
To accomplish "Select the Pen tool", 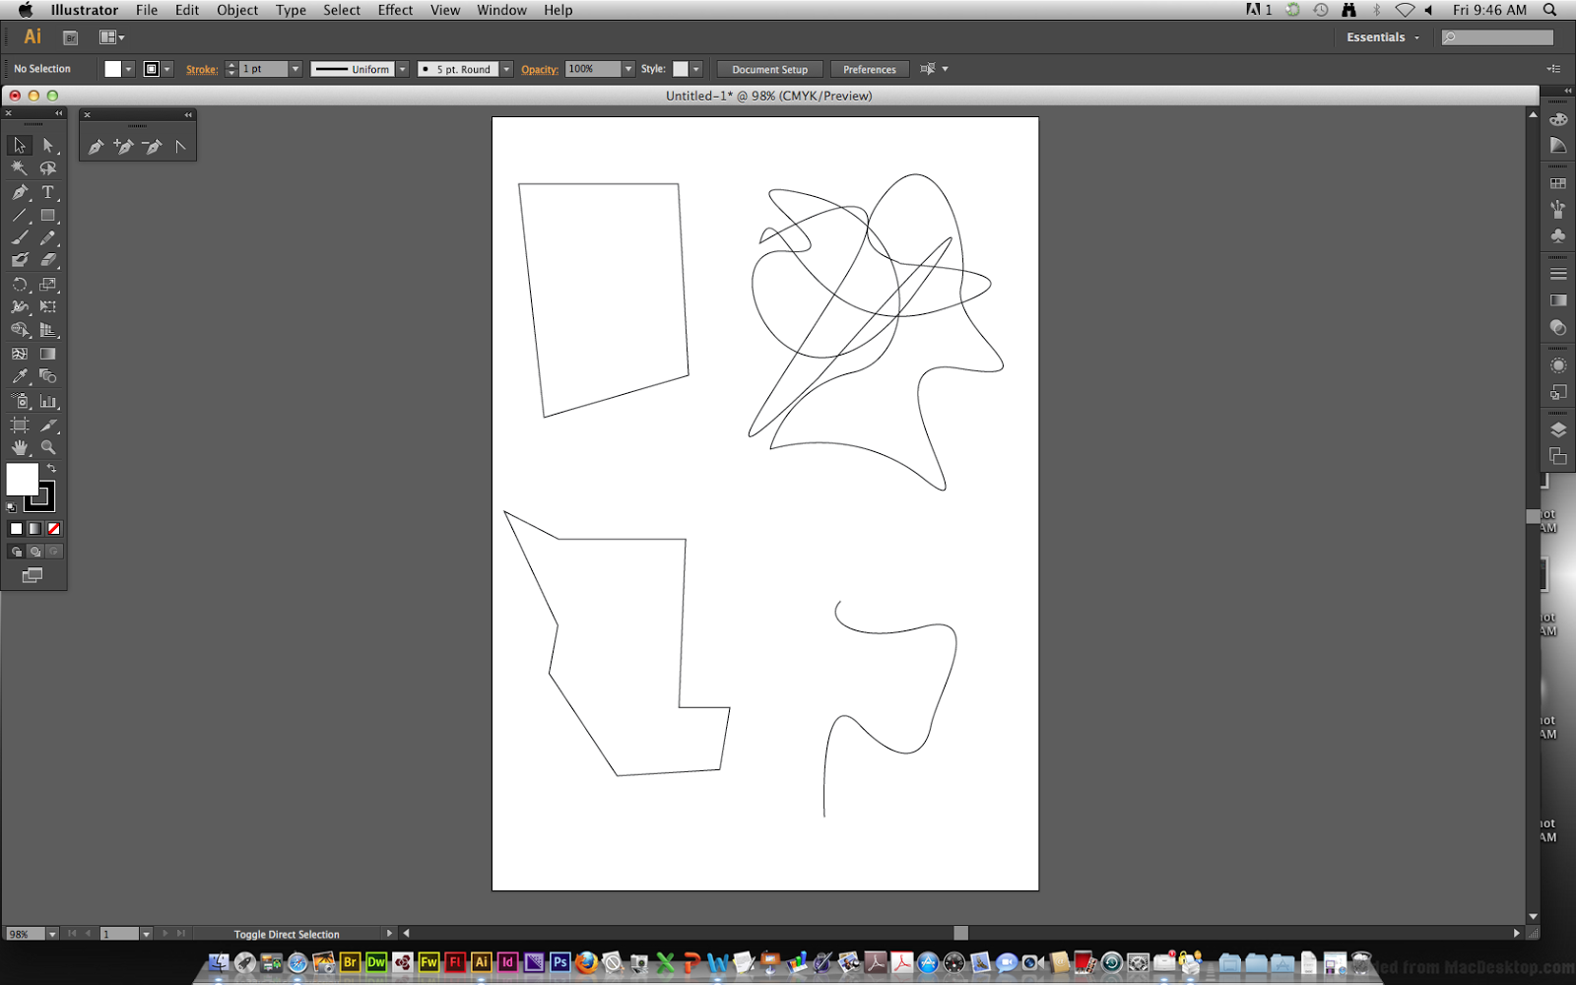I will point(19,192).
